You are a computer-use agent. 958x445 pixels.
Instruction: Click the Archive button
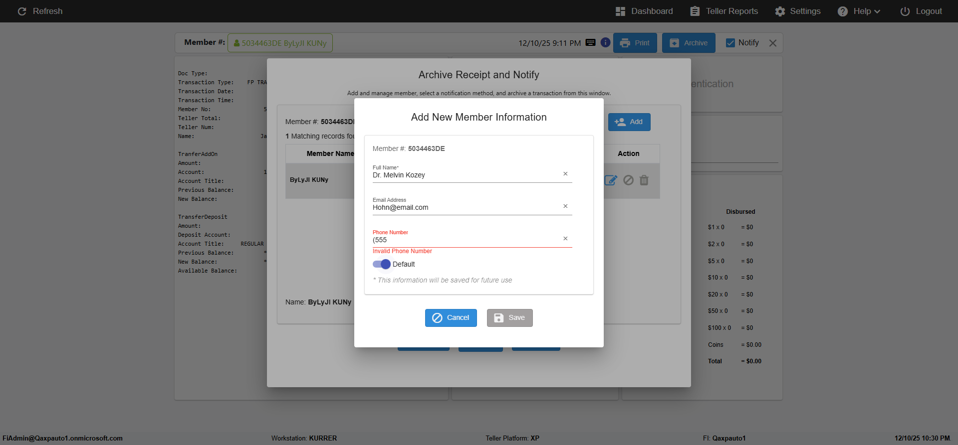point(689,43)
